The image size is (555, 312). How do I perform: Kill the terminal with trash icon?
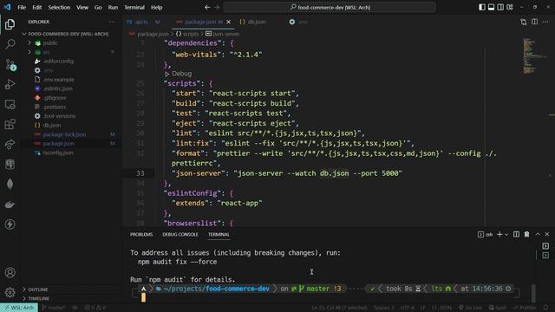click(526, 234)
